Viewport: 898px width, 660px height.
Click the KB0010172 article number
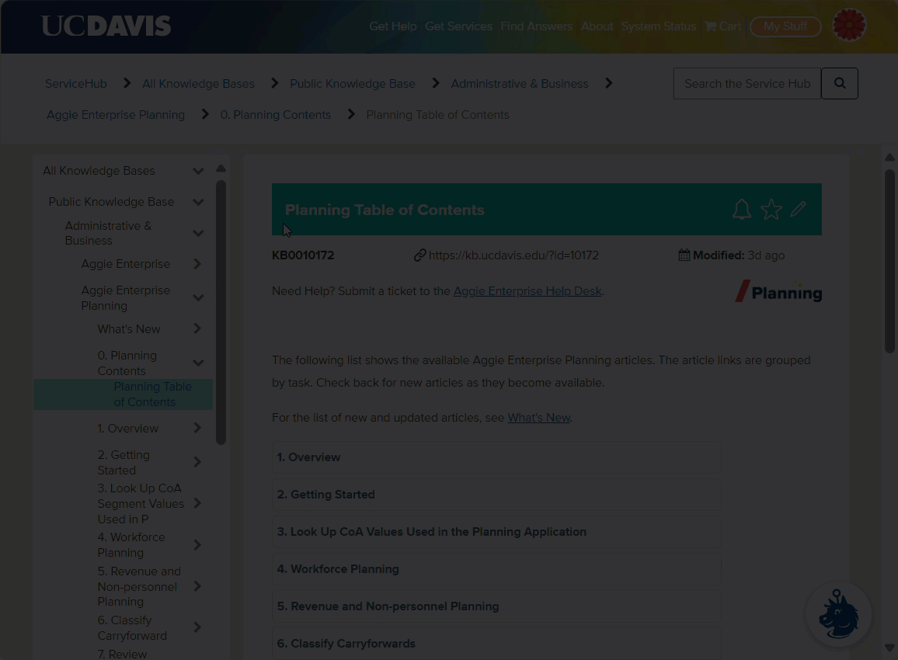tap(303, 255)
